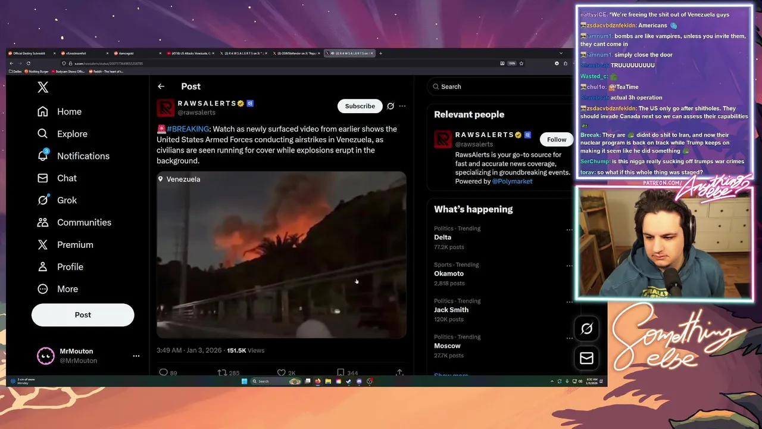Play the Venezuela airstrike video
This screenshot has height=429, width=762.
282,255
